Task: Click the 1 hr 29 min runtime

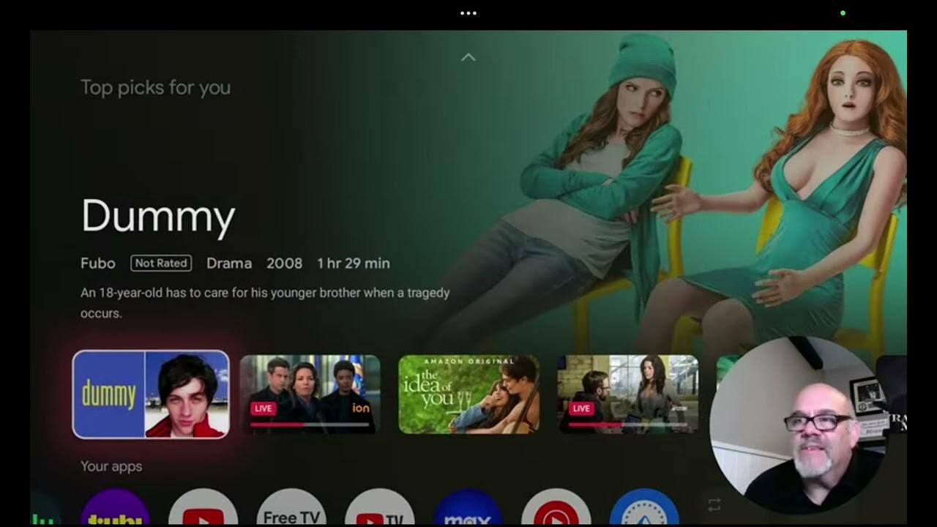Action: point(354,263)
